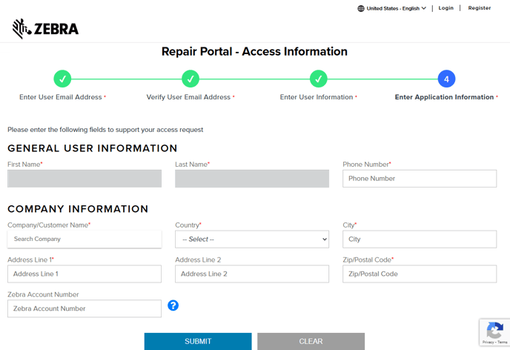Click the CLEAR button

pyautogui.click(x=311, y=341)
